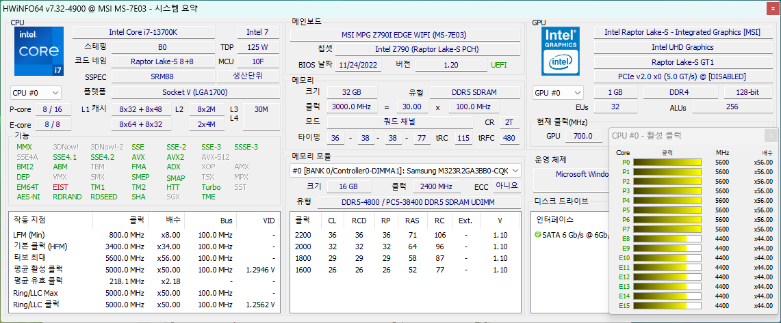
Task: Click the GPU clock 700.0 field
Action: (584, 136)
